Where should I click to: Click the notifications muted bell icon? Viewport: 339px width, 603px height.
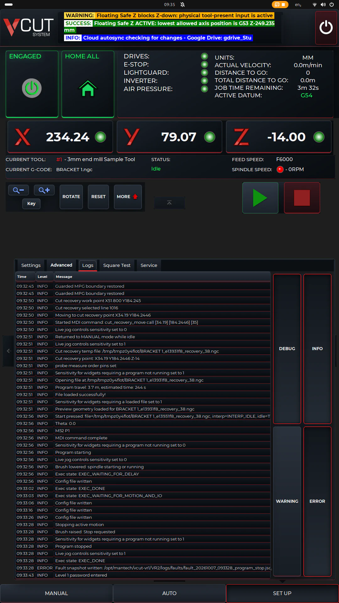tap(183, 4)
